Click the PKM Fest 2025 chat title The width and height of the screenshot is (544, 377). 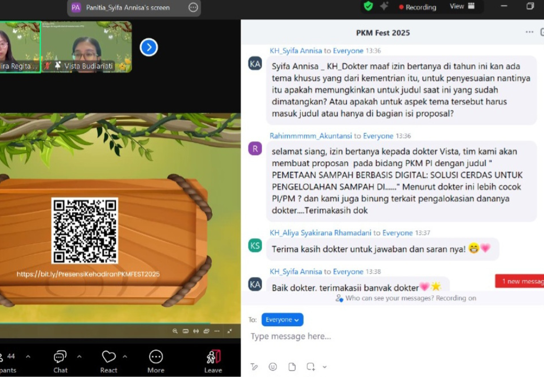[383, 32]
